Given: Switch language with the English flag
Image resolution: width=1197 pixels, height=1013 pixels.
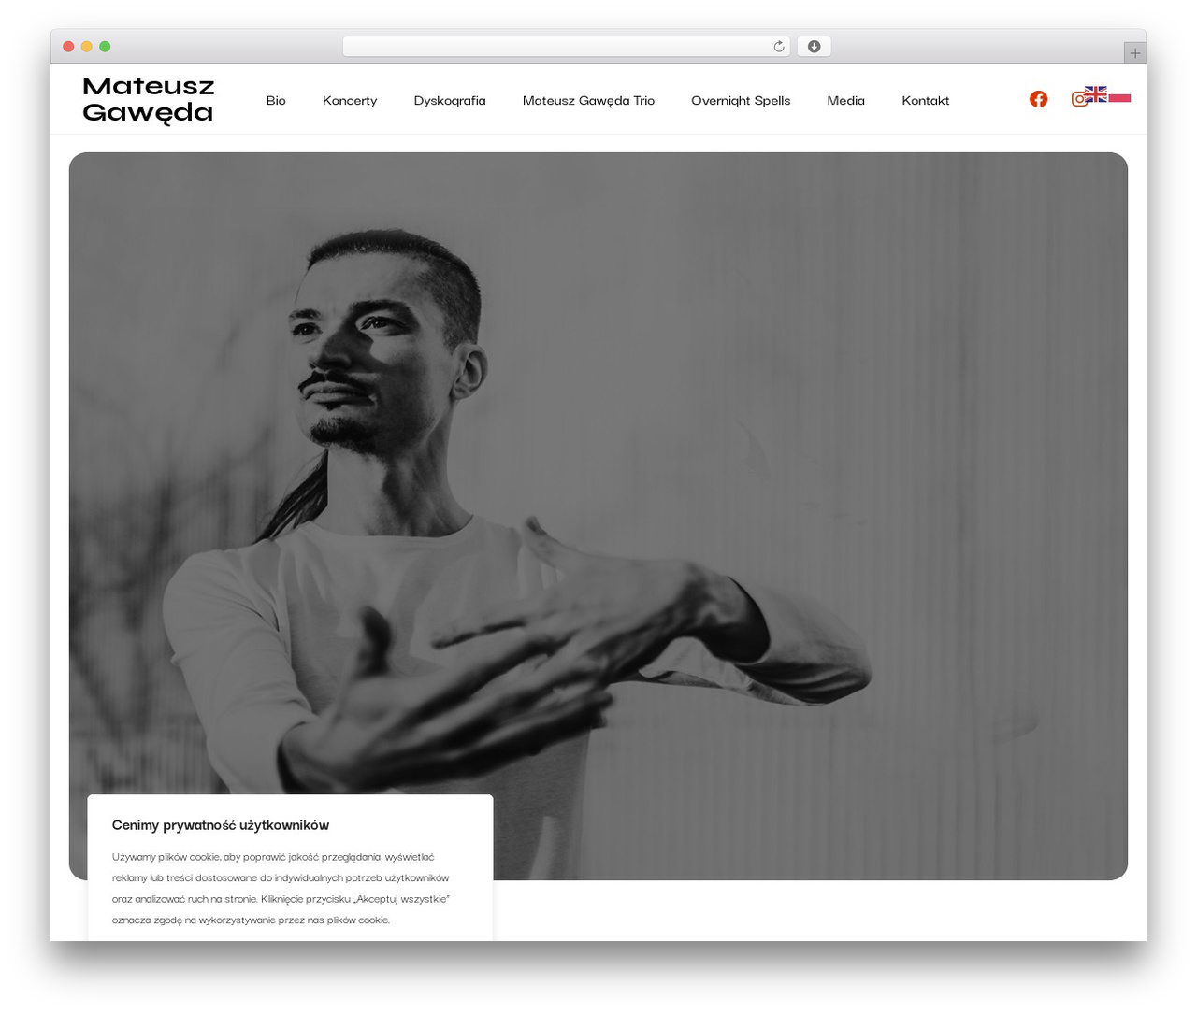Looking at the screenshot, I should pyautogui.click(x=1096, y=94).
